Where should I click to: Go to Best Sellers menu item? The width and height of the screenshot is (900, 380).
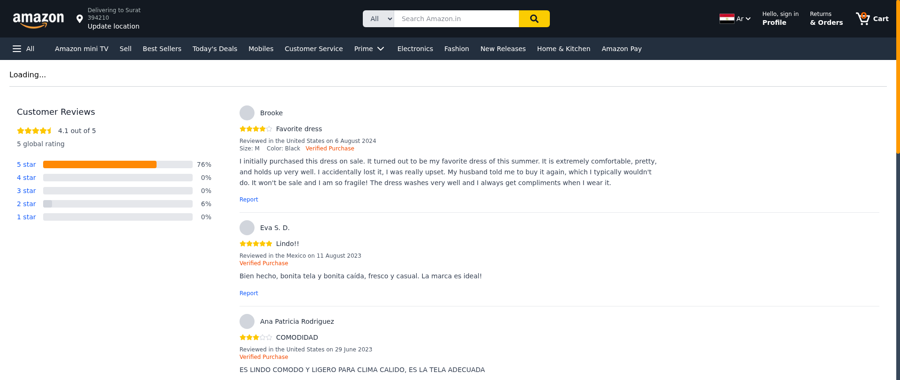162,49
